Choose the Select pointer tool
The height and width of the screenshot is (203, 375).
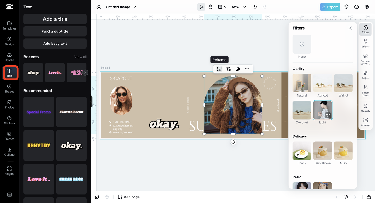pos(201,7)
